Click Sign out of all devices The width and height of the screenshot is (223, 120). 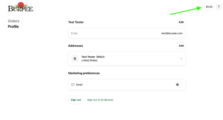point(100,100)
